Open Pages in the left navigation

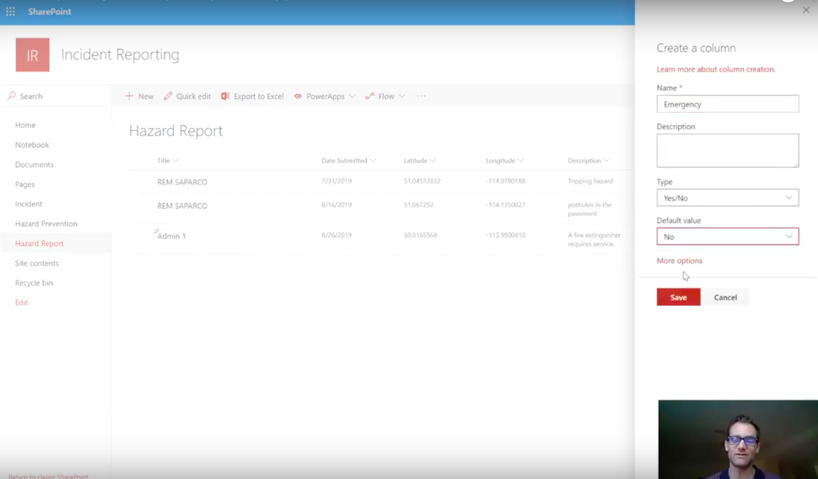(x=25, y=184)
